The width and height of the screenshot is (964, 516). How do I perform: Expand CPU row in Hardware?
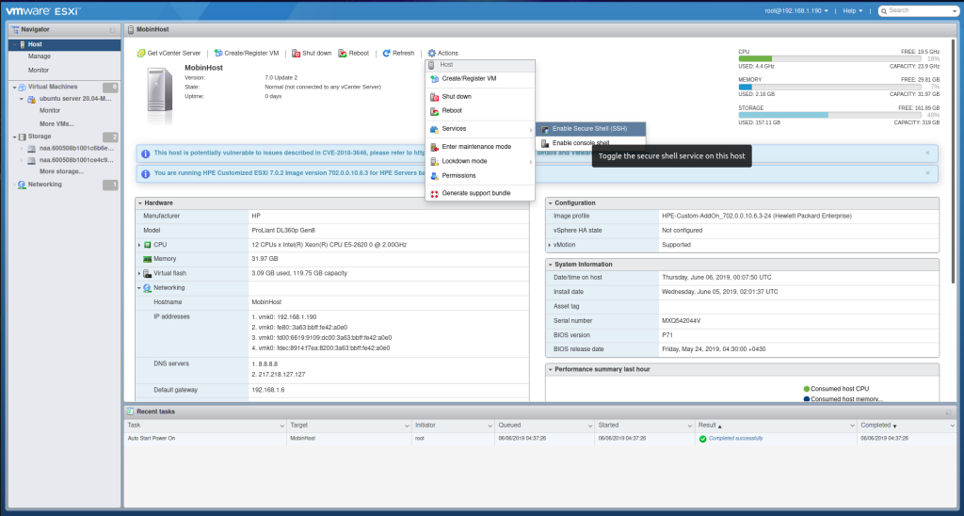point(139,246)
